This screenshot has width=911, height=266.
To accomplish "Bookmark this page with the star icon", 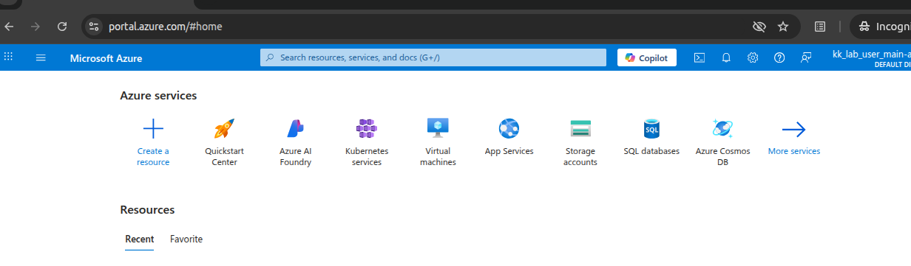I will pos(783,27).
